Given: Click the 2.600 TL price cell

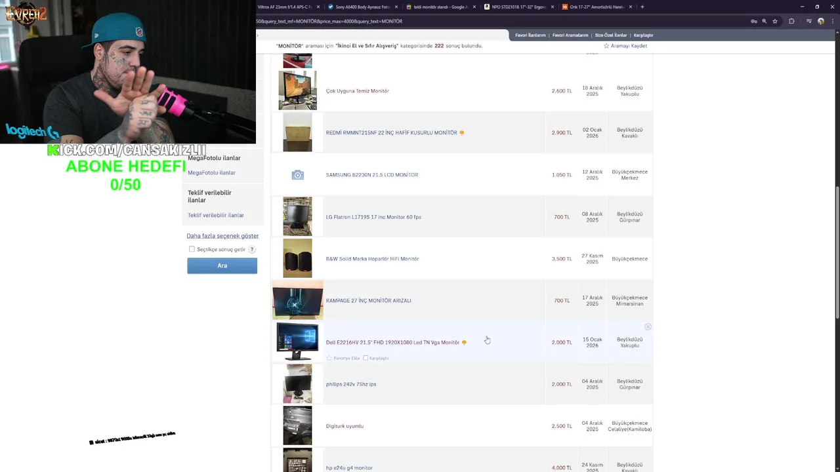Looking at the screenshot, I should (562, 91).
